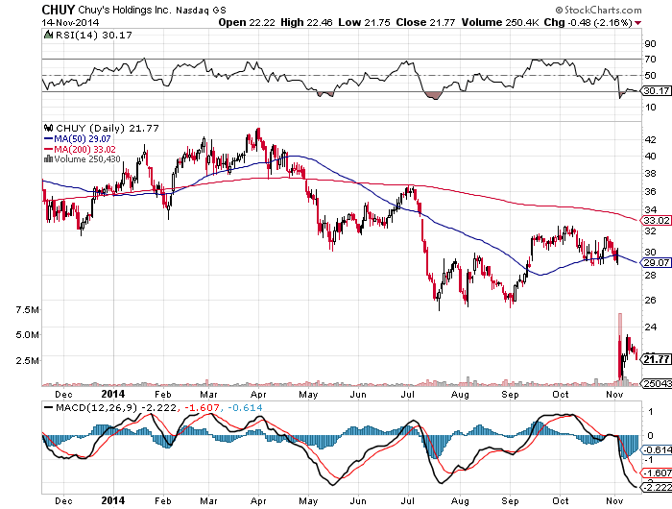Image resolution: width=672 pixels, height=509 pixels.
Task: Click the Low 21.75 value
Action: tap(364, 22)
